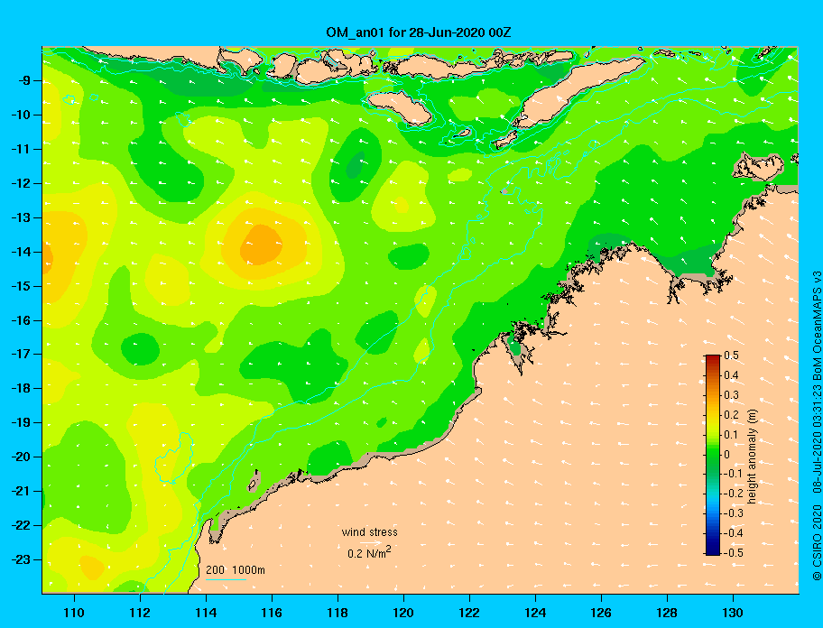This screenshot has height=628, width=823.
Task: Click the 0.2 tick on the colorbar
Action: (731, 414)
